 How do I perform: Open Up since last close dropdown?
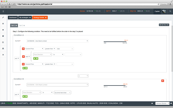coord(63,93)
